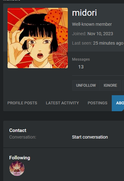The width and height of the screenshot is (124, 181).
Task: Click the cut-off button beside IGNORE
Action: point(123,85)
